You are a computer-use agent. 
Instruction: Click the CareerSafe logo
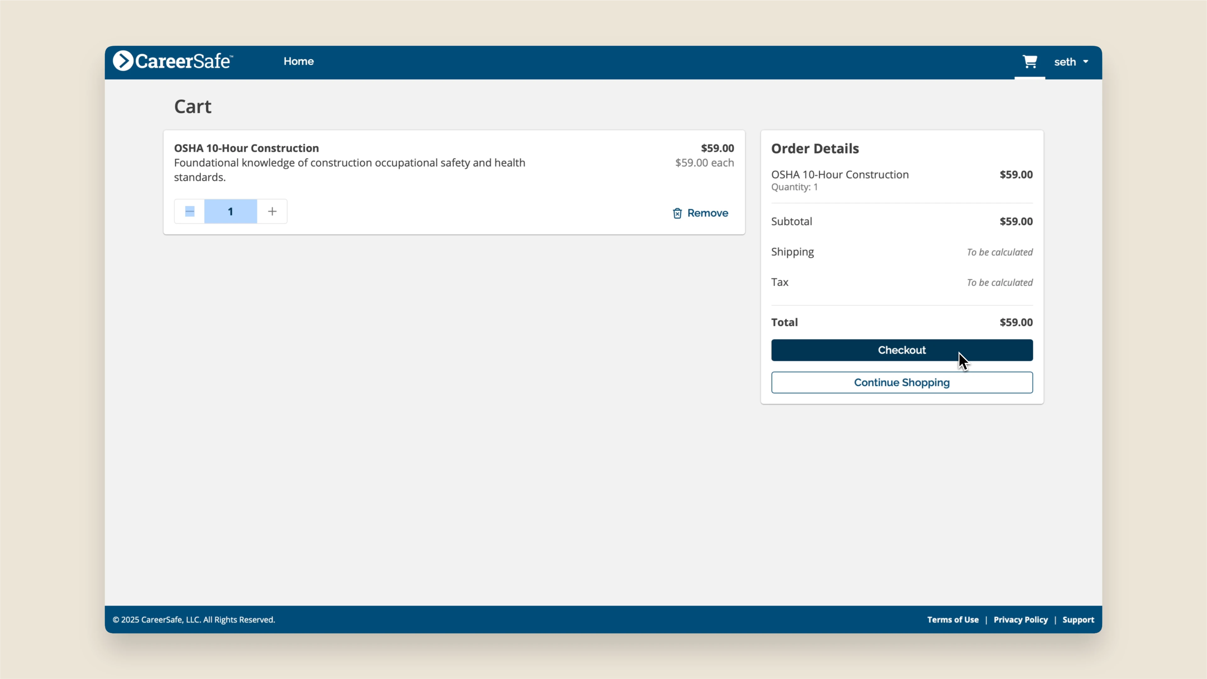173,61
